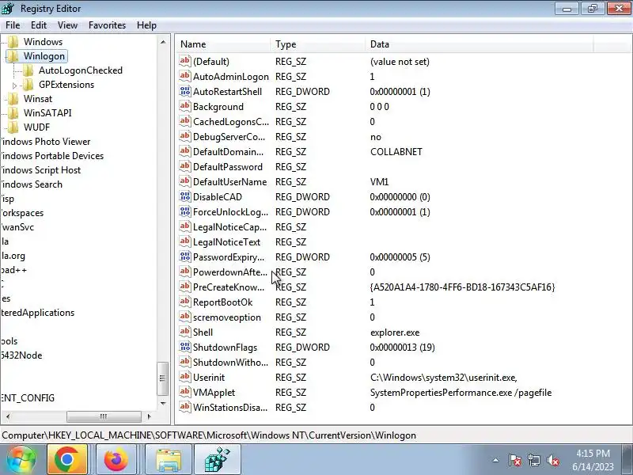The height and width of the screenshot is (475, 633).
Task: Select the ForceUnlockLog value name
Action: (230, 211)
